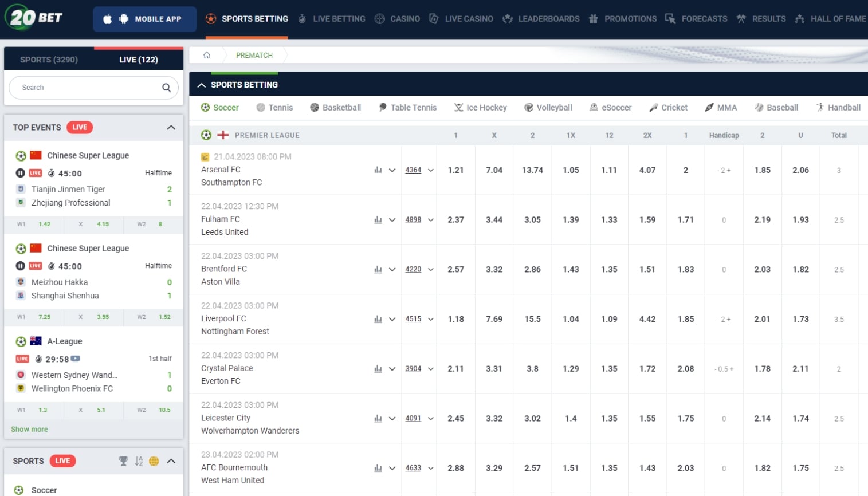Open dropdown arrow next to market count 4633

(x=431, y=468)
